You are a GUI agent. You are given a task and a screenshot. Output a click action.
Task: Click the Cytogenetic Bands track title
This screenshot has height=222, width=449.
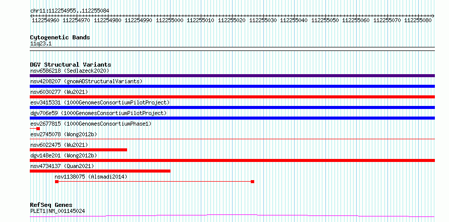60,37
